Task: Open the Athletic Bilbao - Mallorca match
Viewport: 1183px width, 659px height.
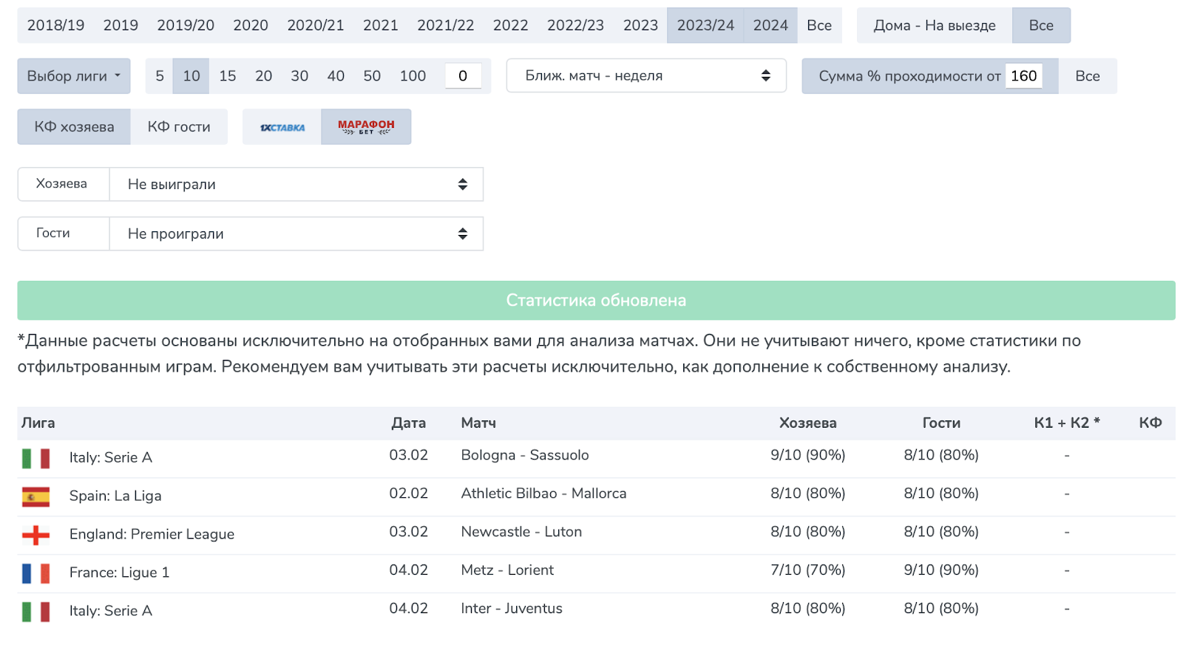Action: [x=543, y=494]
